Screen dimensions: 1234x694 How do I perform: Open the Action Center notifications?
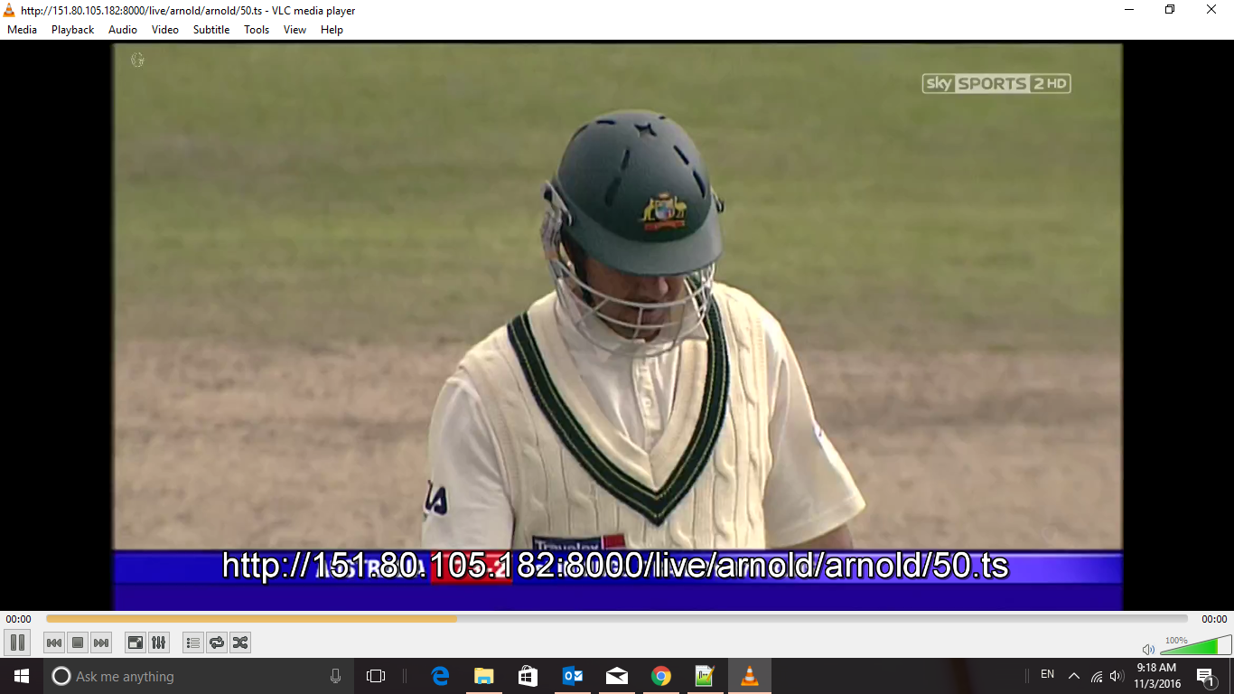coord(1205,676)
